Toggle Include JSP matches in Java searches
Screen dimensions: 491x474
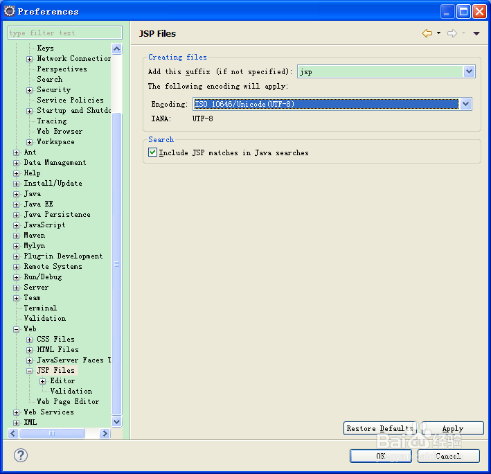tap(152, 152)
